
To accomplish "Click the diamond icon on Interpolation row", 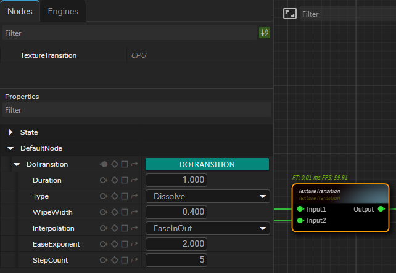I will tap(114, 228).
